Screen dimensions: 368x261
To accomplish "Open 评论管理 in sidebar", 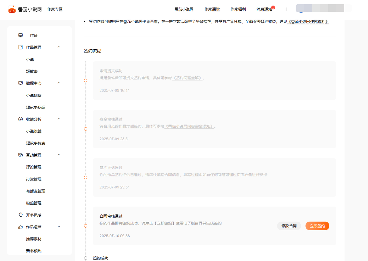I will tap(34, 167).
